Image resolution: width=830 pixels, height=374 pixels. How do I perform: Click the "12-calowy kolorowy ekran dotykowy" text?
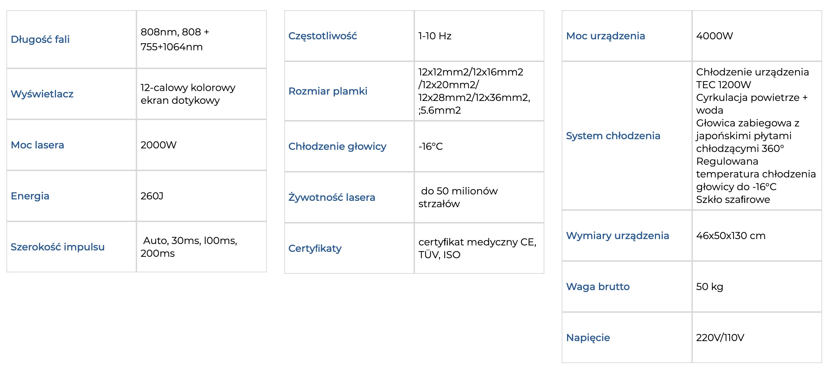[188, 94]
